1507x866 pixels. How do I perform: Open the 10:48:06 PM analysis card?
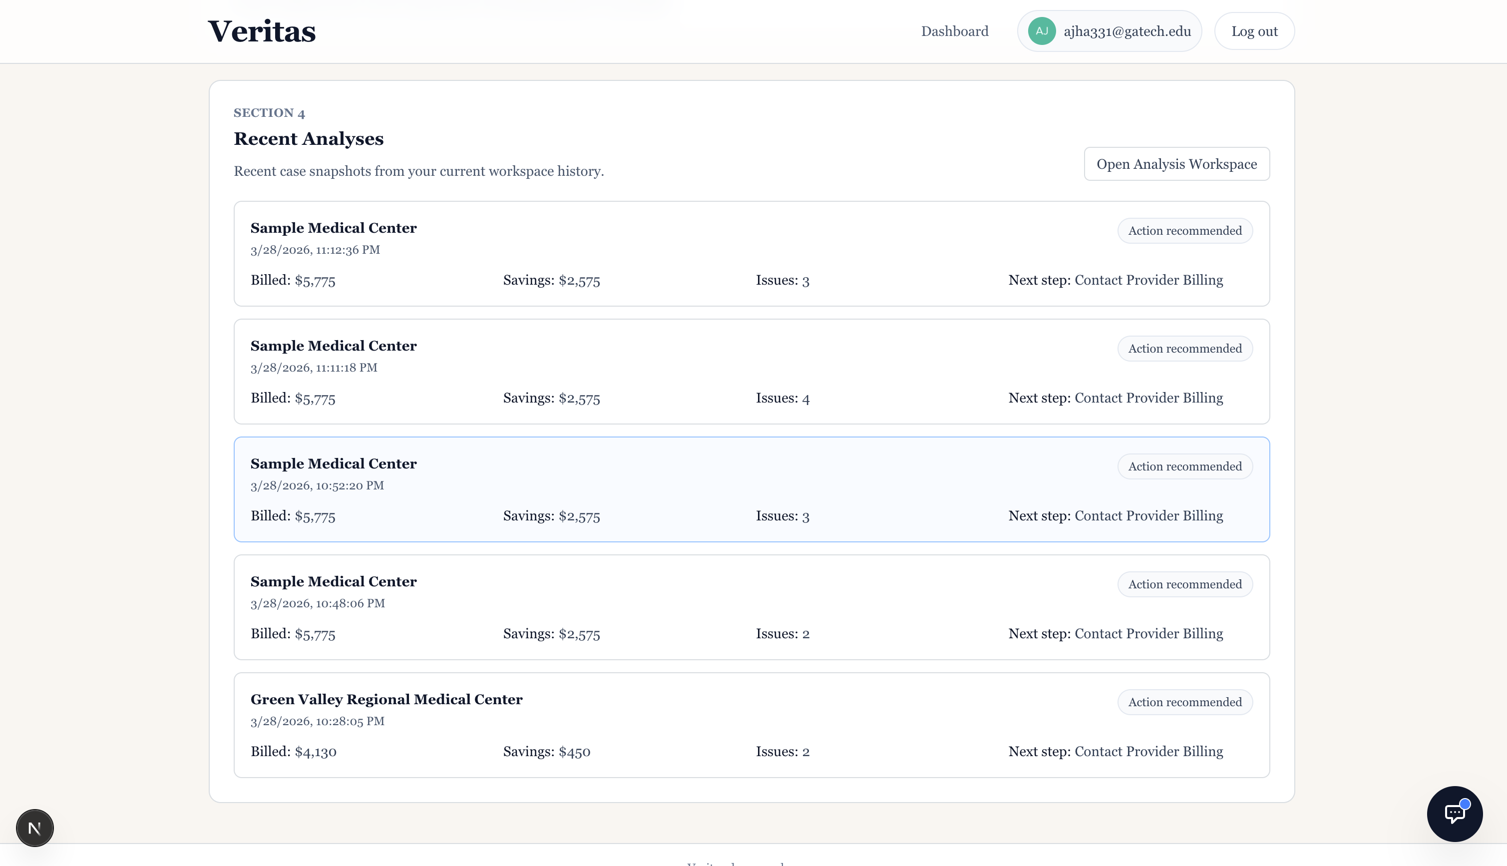(751, 607)
